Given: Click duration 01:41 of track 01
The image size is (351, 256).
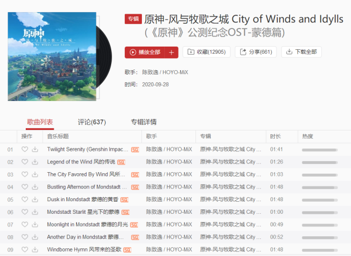Looking at the screenshot, I should pyautogui.click(x=277, y=149).
